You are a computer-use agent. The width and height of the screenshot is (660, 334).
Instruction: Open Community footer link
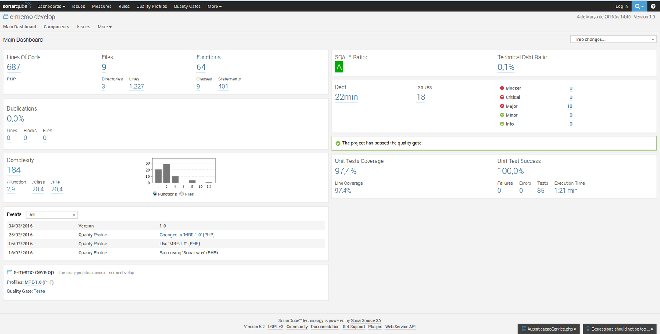click(297, 327)
